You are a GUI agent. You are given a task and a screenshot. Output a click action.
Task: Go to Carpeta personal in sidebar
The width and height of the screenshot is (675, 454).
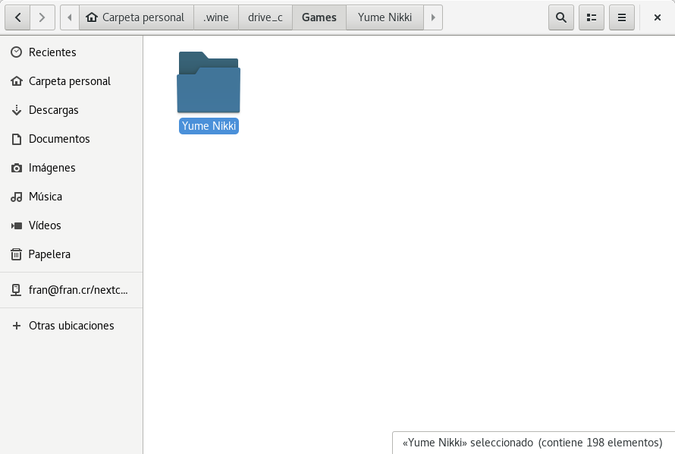click(71, 81)
